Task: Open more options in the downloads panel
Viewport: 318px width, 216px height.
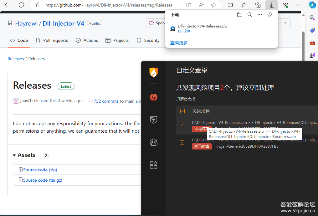Action: pos(259,15)
